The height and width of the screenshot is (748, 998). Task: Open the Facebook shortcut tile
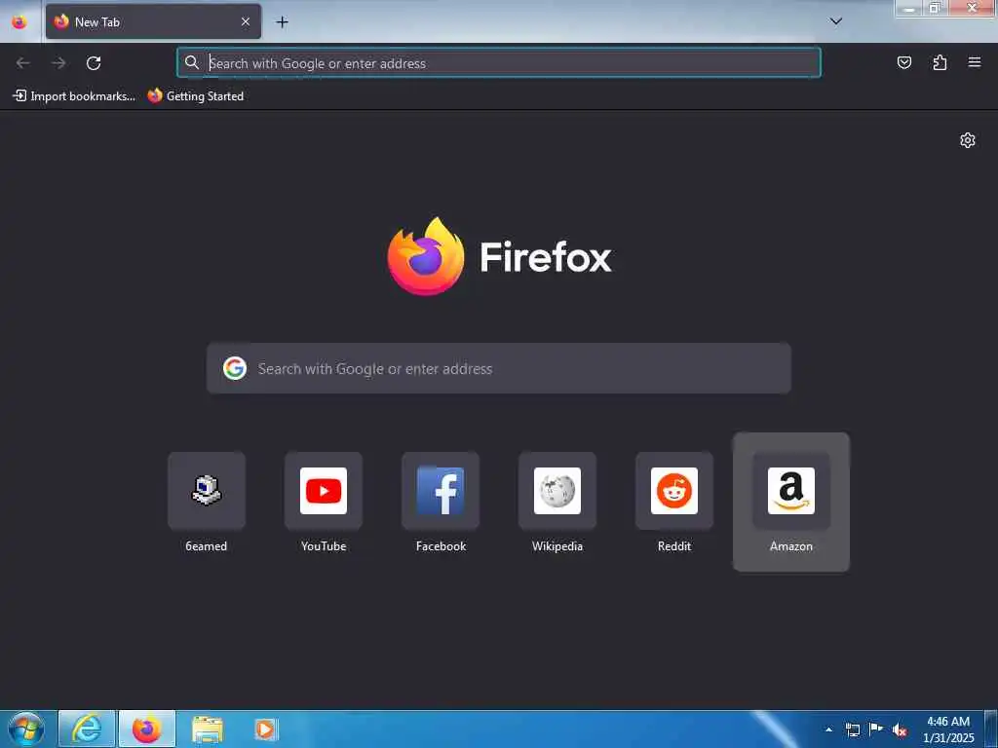[x=441, y=503]
